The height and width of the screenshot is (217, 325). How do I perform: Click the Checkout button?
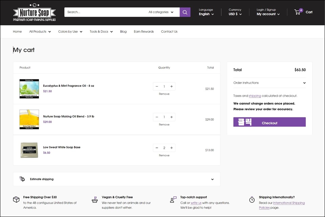tap(269, 122)
